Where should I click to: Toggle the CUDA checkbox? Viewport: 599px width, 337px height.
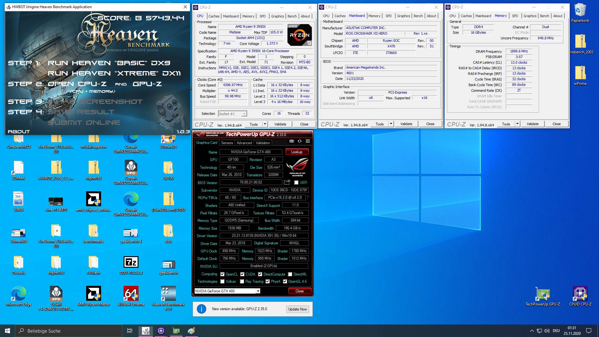[242, 274]
